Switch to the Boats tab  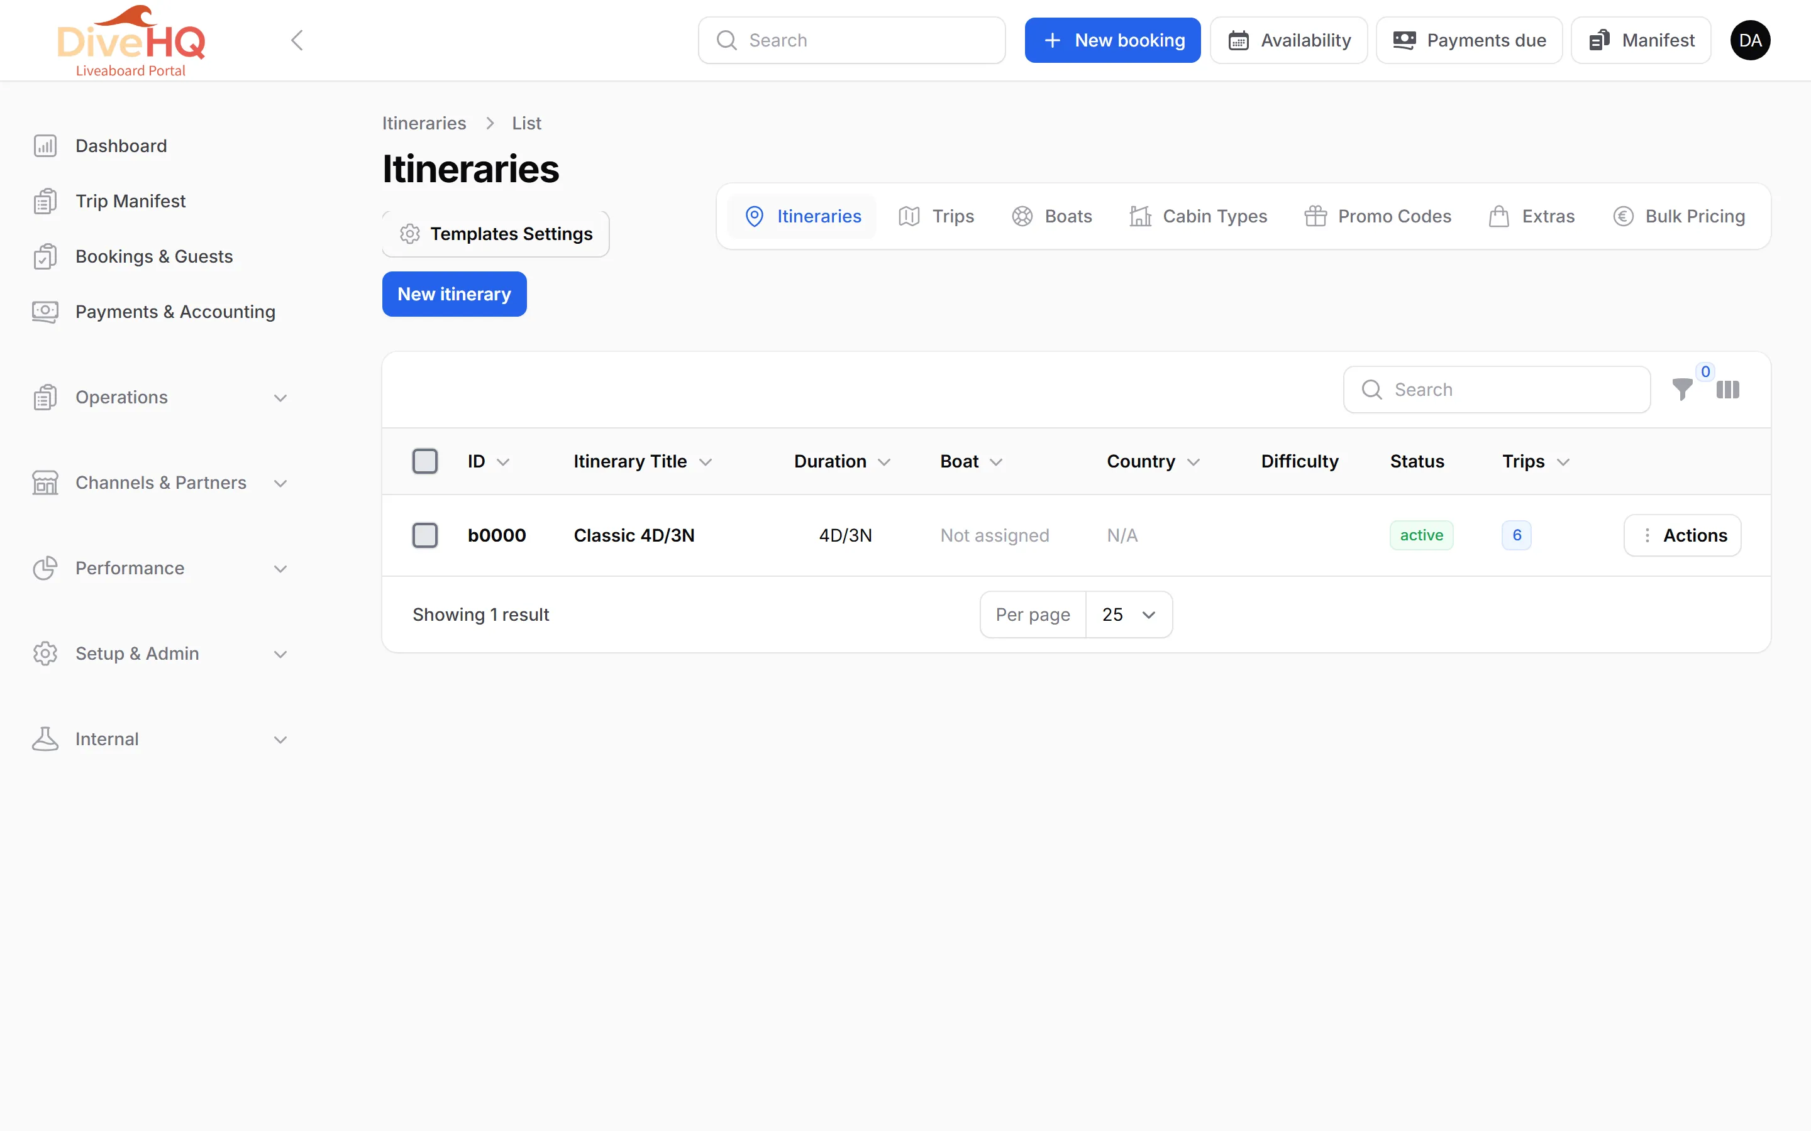click(1051, 216)
